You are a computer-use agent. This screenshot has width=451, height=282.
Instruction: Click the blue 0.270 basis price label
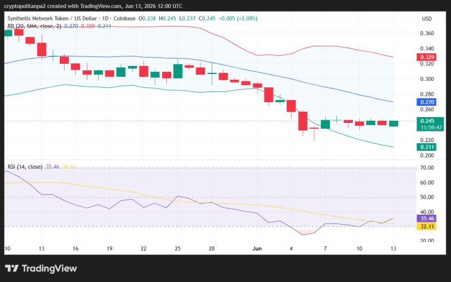click(x=426, y=102)
